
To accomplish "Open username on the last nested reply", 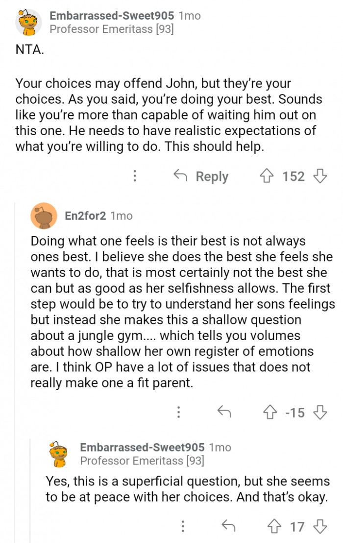I will pyautogui.click(x=142, y=448).
